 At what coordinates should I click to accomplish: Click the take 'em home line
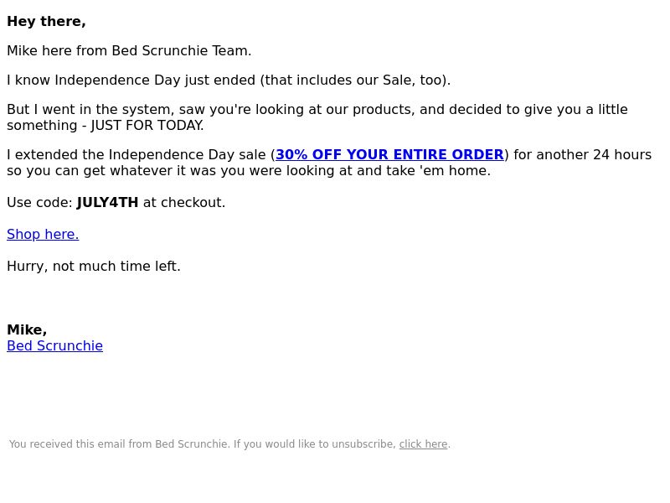(249, 171)
